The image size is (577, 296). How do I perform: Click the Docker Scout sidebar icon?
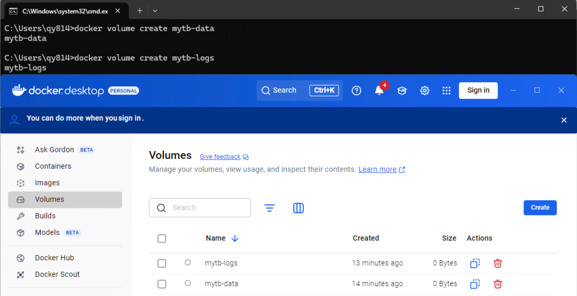tap(21, 275)
